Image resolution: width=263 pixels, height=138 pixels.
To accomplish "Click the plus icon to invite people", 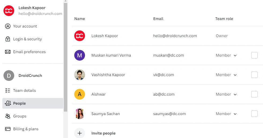I will coord(80,133).
